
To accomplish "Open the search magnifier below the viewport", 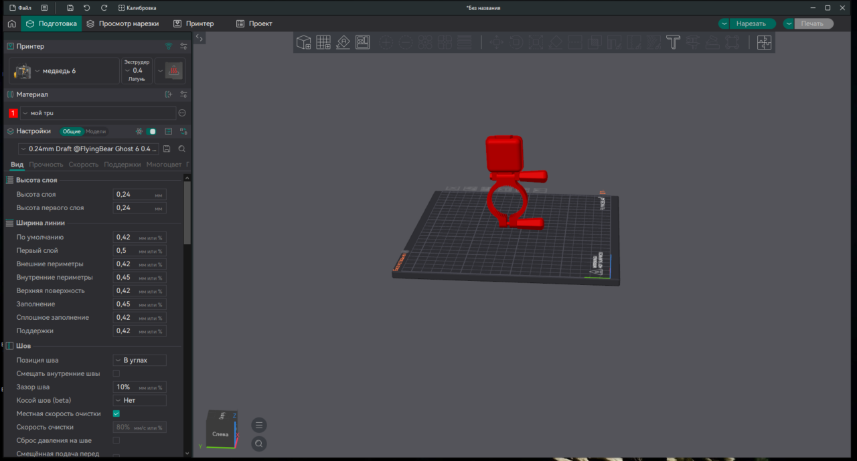I will coord(258,443).
